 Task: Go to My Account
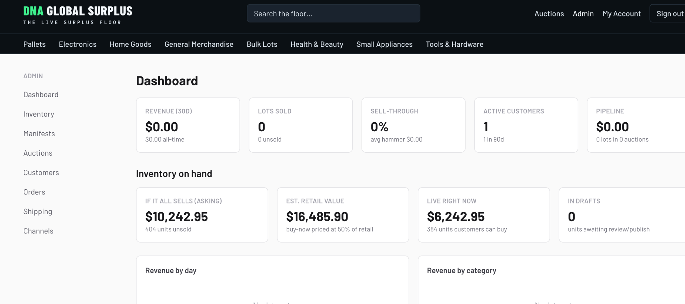621,14
